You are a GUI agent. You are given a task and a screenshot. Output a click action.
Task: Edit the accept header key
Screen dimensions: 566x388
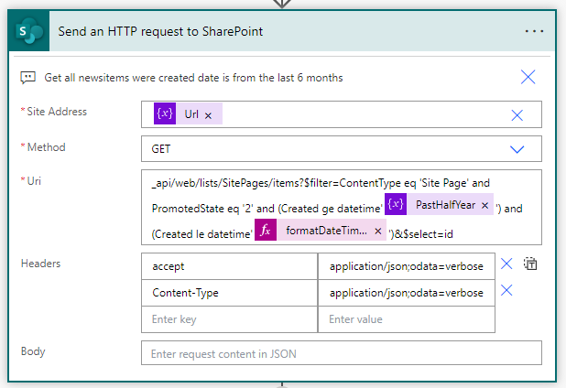(229, 266)
